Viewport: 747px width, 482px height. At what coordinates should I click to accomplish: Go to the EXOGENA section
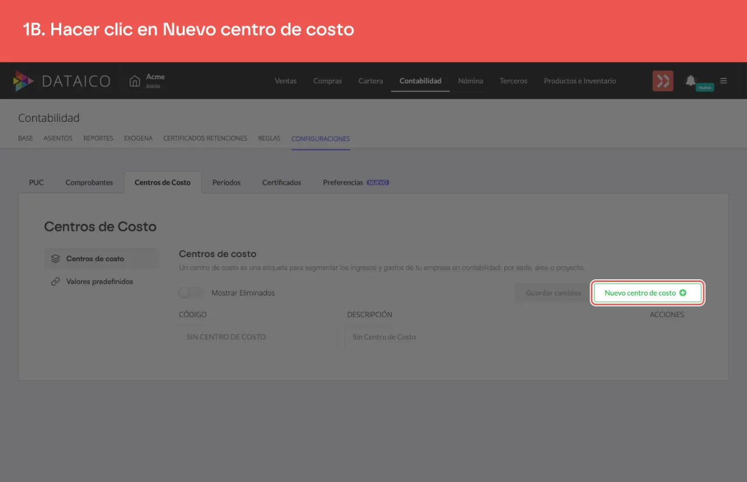138,139
